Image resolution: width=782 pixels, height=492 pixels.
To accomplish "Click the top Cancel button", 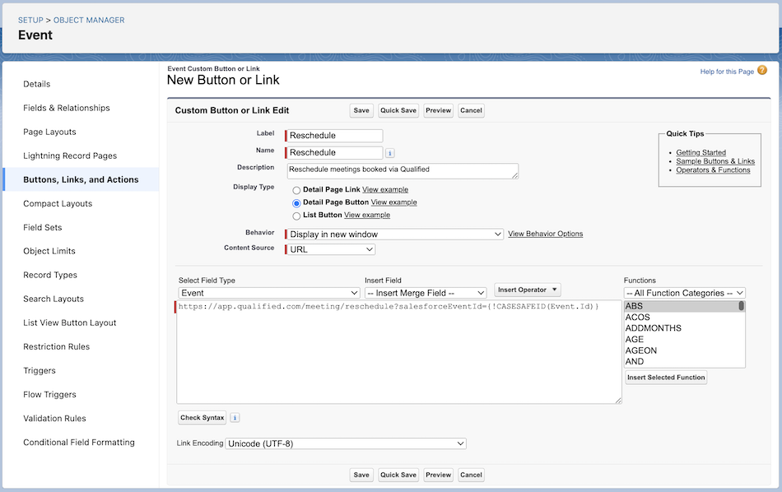I will coord(471,111).
